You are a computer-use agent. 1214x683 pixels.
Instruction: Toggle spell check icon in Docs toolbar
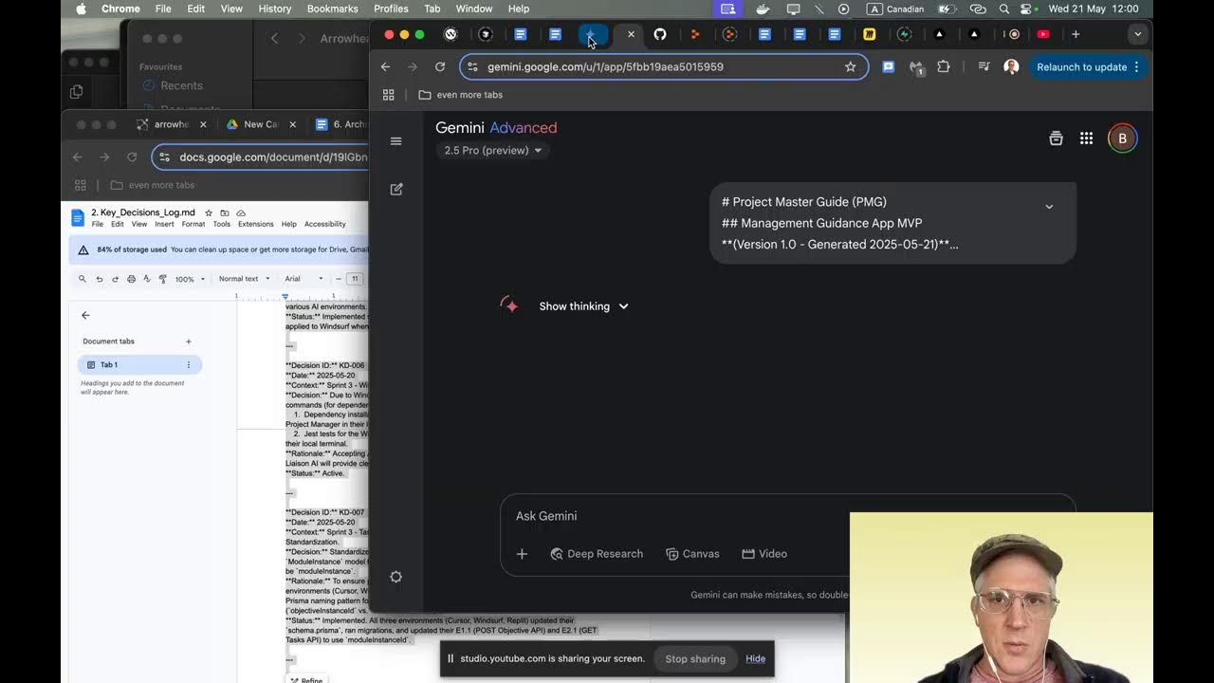147,279
